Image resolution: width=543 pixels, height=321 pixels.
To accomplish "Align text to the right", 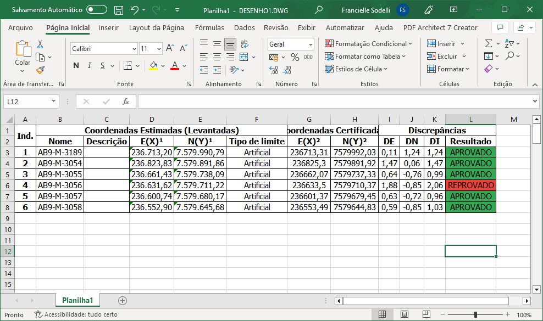I will pos(230,57).
